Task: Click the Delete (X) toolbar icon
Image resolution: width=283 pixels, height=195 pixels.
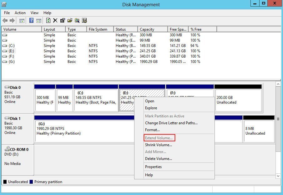Action: click(55, 21)
